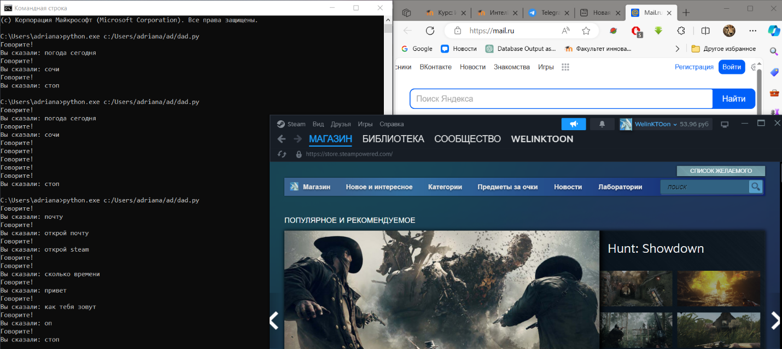The height and width of the screenshot is (349, 782).
Task: Go back in Steam navigation
Action: (282, 139)
